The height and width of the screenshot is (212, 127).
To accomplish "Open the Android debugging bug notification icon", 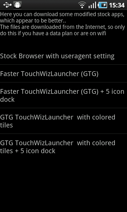I will (x=17, y=5).
